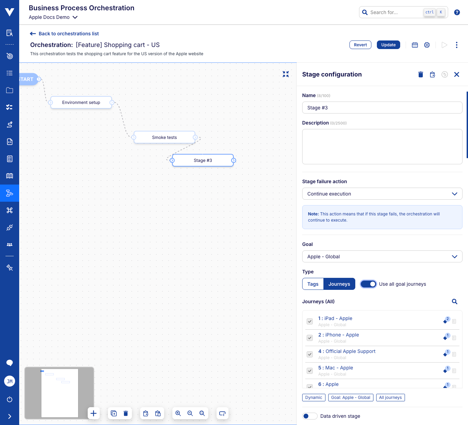468x425 pixels.
Task: Expand the Goal dropdown
Action: pos(382,257)
